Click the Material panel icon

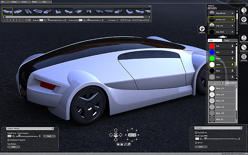pyautogui.click(x=202, y=29)
